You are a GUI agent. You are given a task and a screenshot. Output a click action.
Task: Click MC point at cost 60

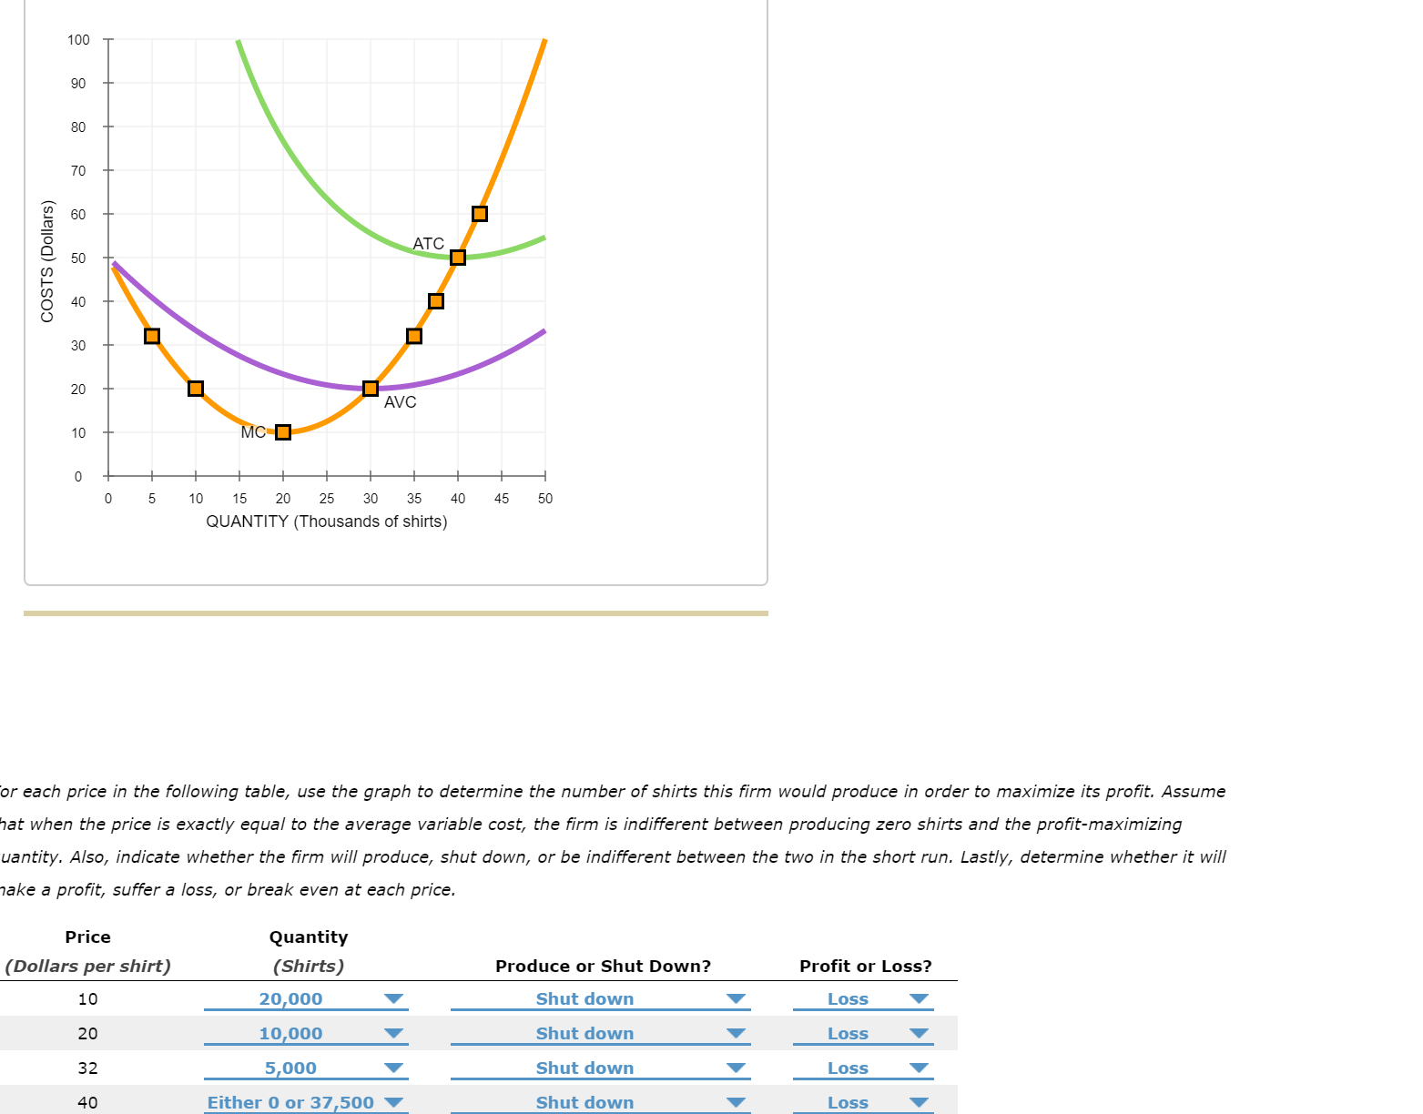[x=480, y=214]
